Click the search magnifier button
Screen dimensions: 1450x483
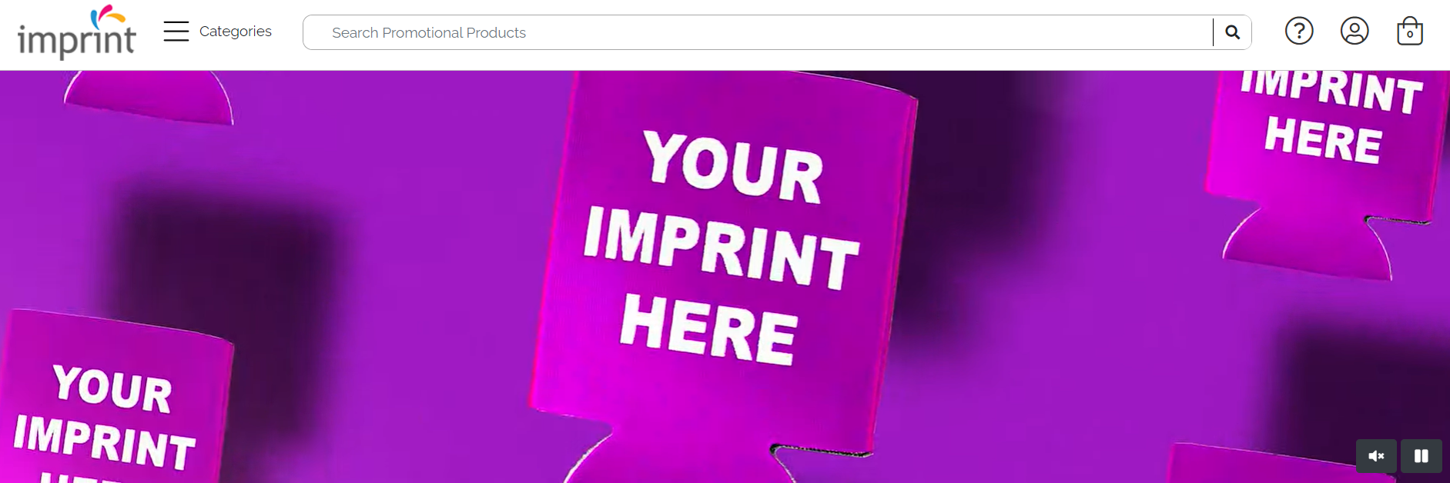1232,32
